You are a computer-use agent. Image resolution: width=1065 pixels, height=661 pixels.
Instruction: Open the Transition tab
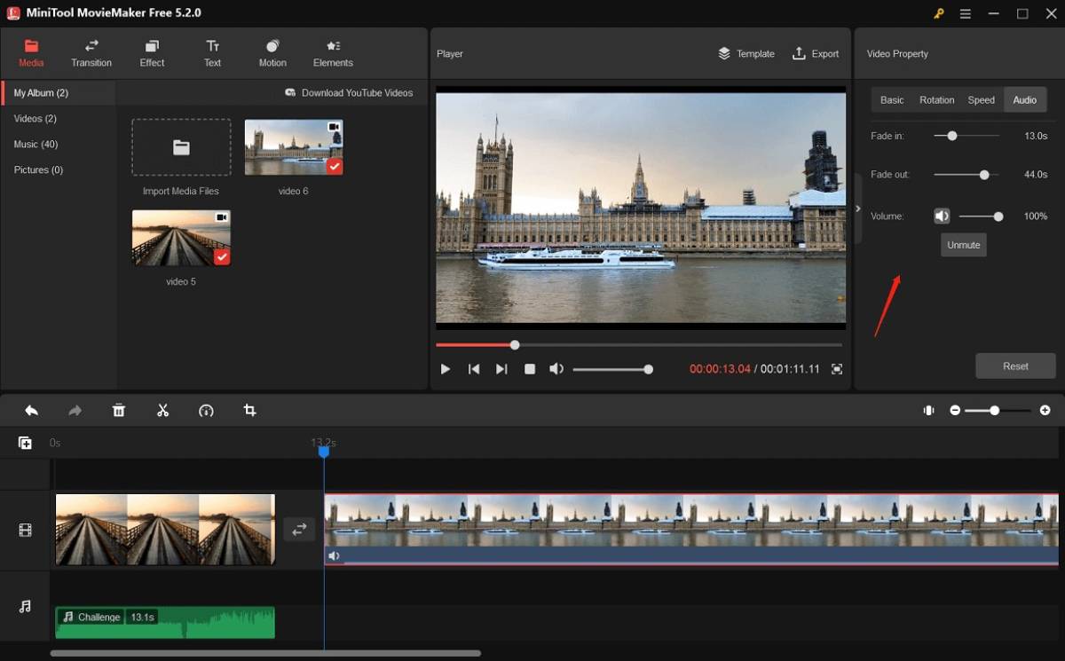coord(91,53)
